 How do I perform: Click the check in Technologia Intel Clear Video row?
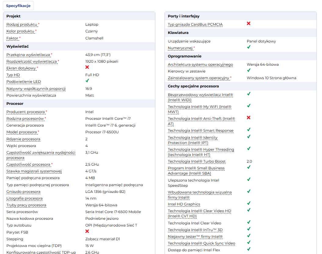click(249, 222)
